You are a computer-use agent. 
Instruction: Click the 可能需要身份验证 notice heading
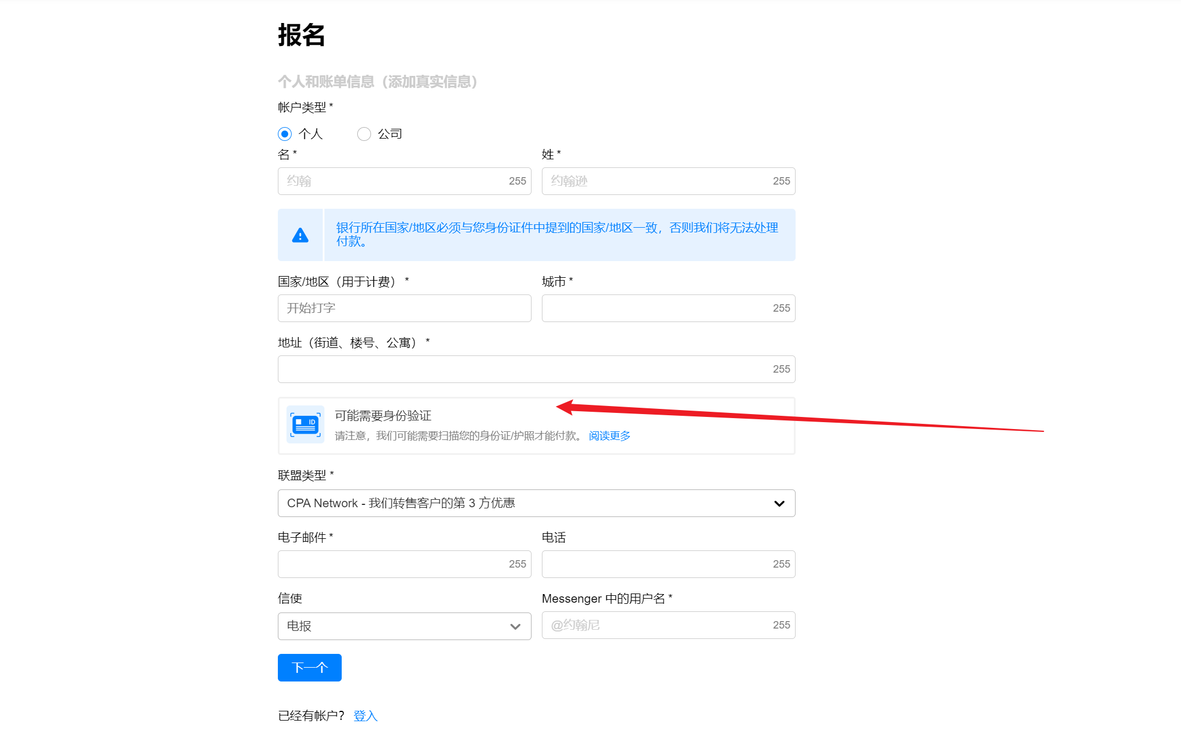[x=383, y=416]
